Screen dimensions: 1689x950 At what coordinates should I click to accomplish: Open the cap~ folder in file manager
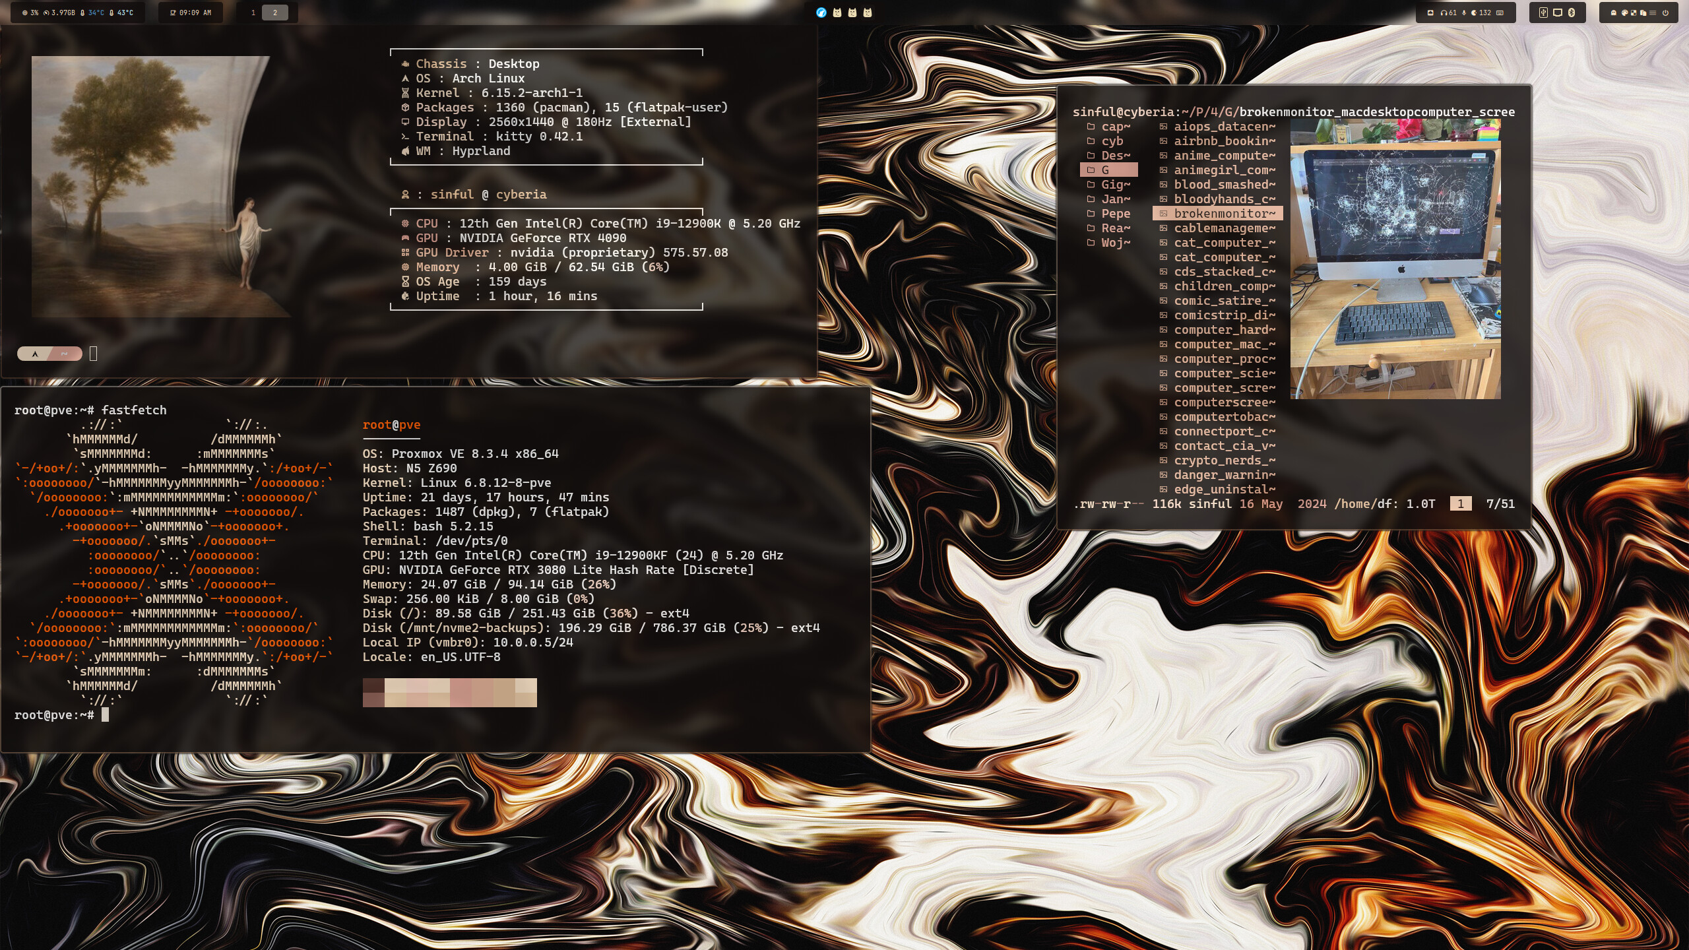(x=1109, y=127)
